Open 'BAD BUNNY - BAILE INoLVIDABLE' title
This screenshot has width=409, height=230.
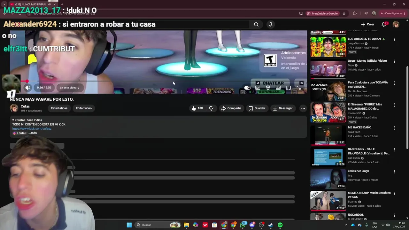tap(368, 151)
